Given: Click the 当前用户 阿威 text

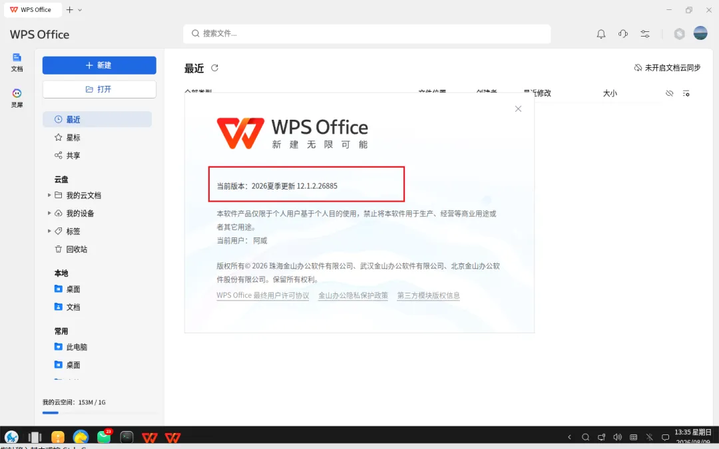Looking at the screenshot, I should point(242,241).
